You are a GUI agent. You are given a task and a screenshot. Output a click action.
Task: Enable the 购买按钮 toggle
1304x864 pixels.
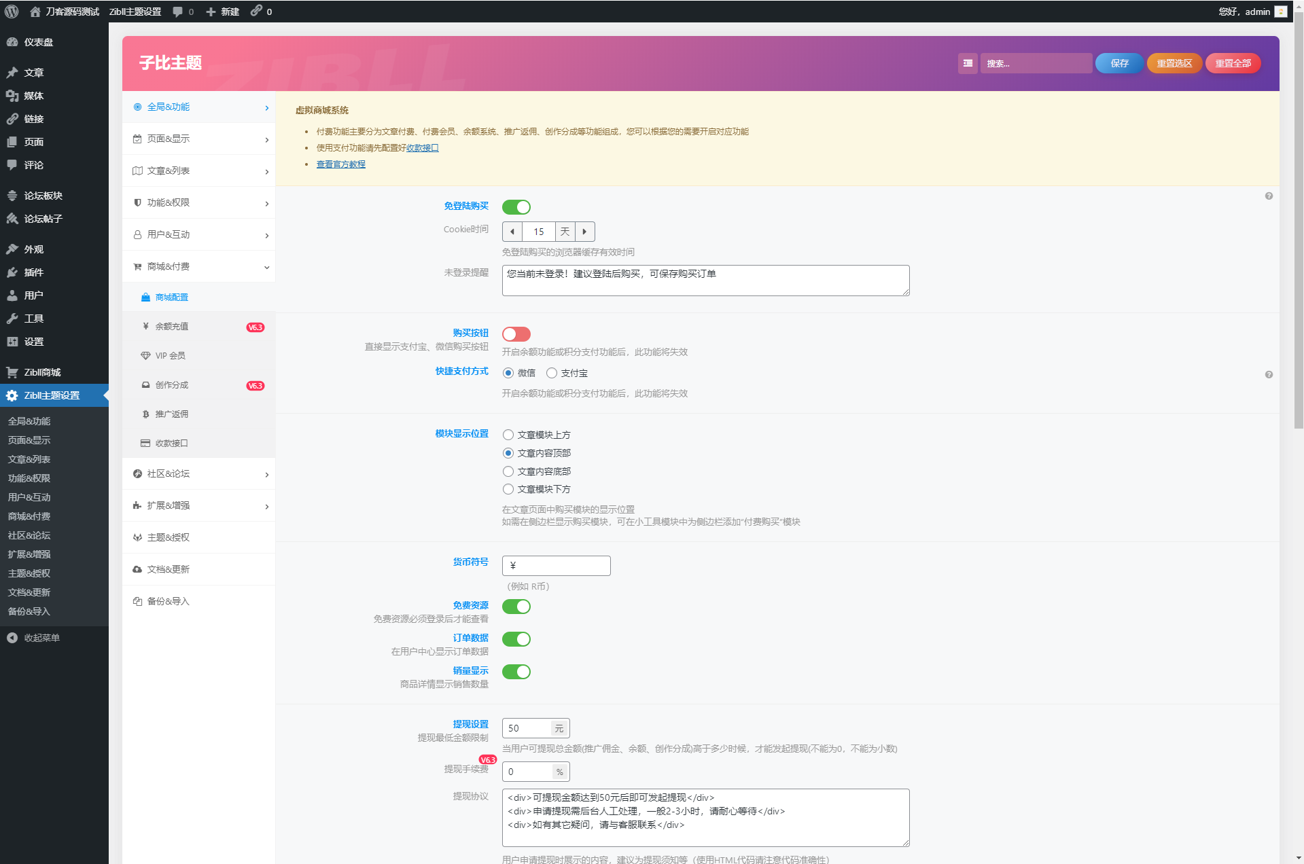(x=516, y=334)
